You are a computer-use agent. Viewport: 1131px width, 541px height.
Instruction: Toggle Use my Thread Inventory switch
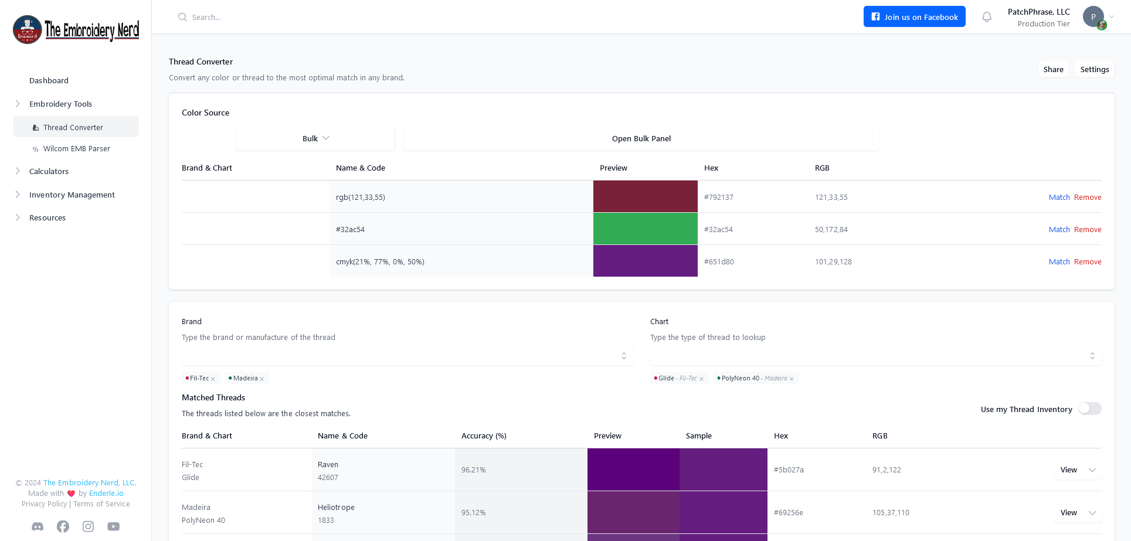click(1089, 409)
